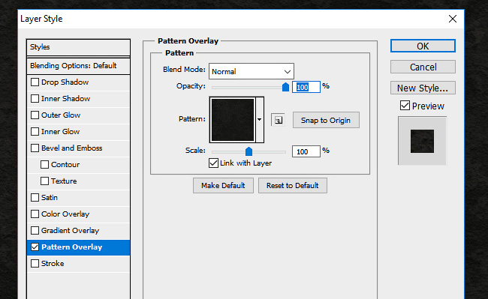This screenshot has height=299, width=488.
Task: Enable Color Overlay checkbox
Action: [35, 214]
